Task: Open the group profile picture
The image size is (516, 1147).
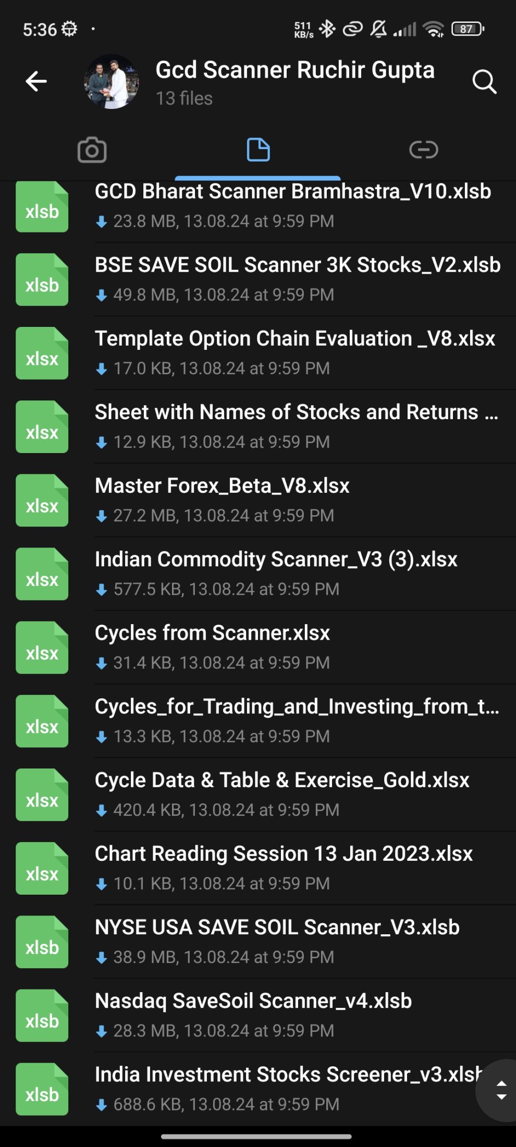Action: [x=112, y=82]
